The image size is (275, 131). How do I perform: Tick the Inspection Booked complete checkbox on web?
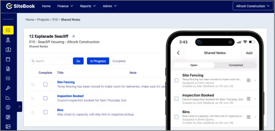coord(45,98)
